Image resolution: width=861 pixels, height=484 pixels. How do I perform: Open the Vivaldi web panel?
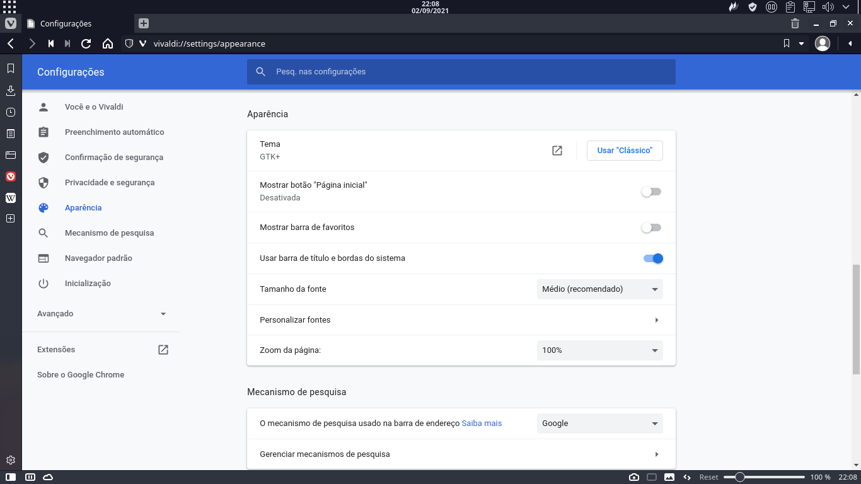coord(11,176)
